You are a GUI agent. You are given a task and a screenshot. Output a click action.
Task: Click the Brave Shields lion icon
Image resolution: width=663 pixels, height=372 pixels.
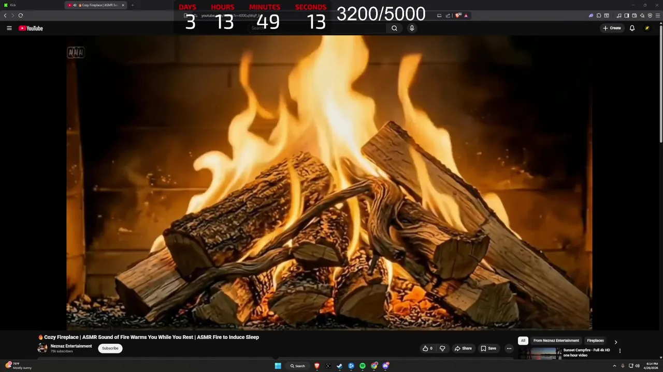[x=458, y=16]
